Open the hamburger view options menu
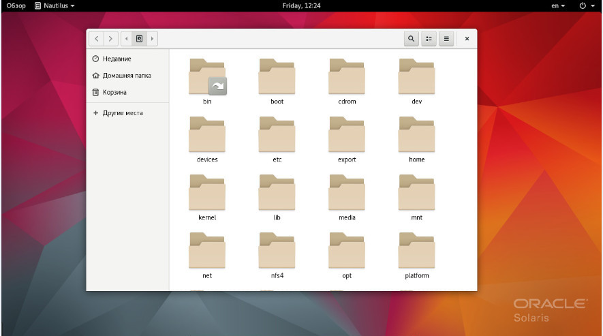Screen dimensions: 603x336 tap(446, 38)
